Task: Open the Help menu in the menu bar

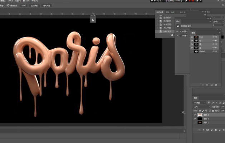Action: pos(34,1)
